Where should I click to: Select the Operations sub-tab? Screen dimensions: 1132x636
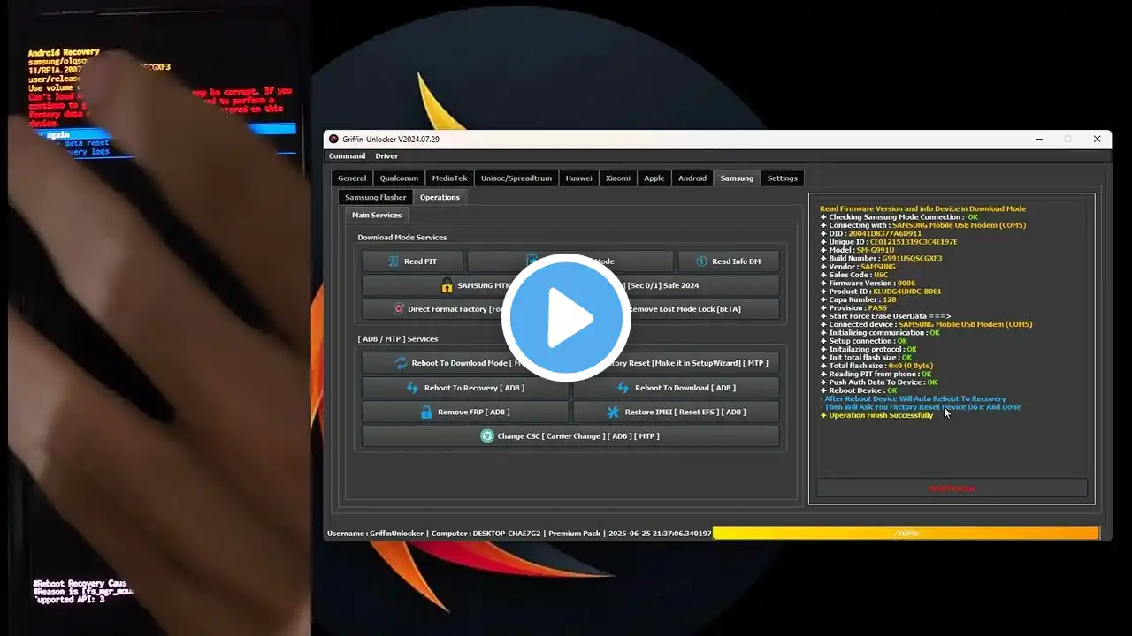pos(440,198)
